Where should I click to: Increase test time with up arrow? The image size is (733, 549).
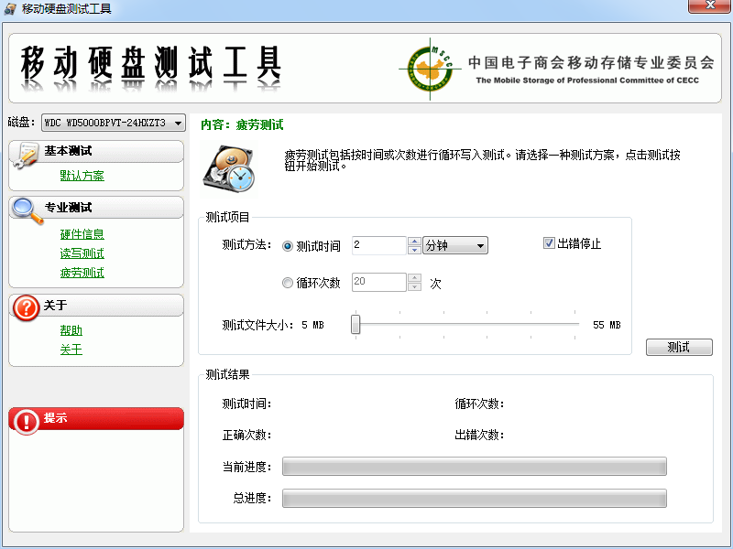coord(414,242)
